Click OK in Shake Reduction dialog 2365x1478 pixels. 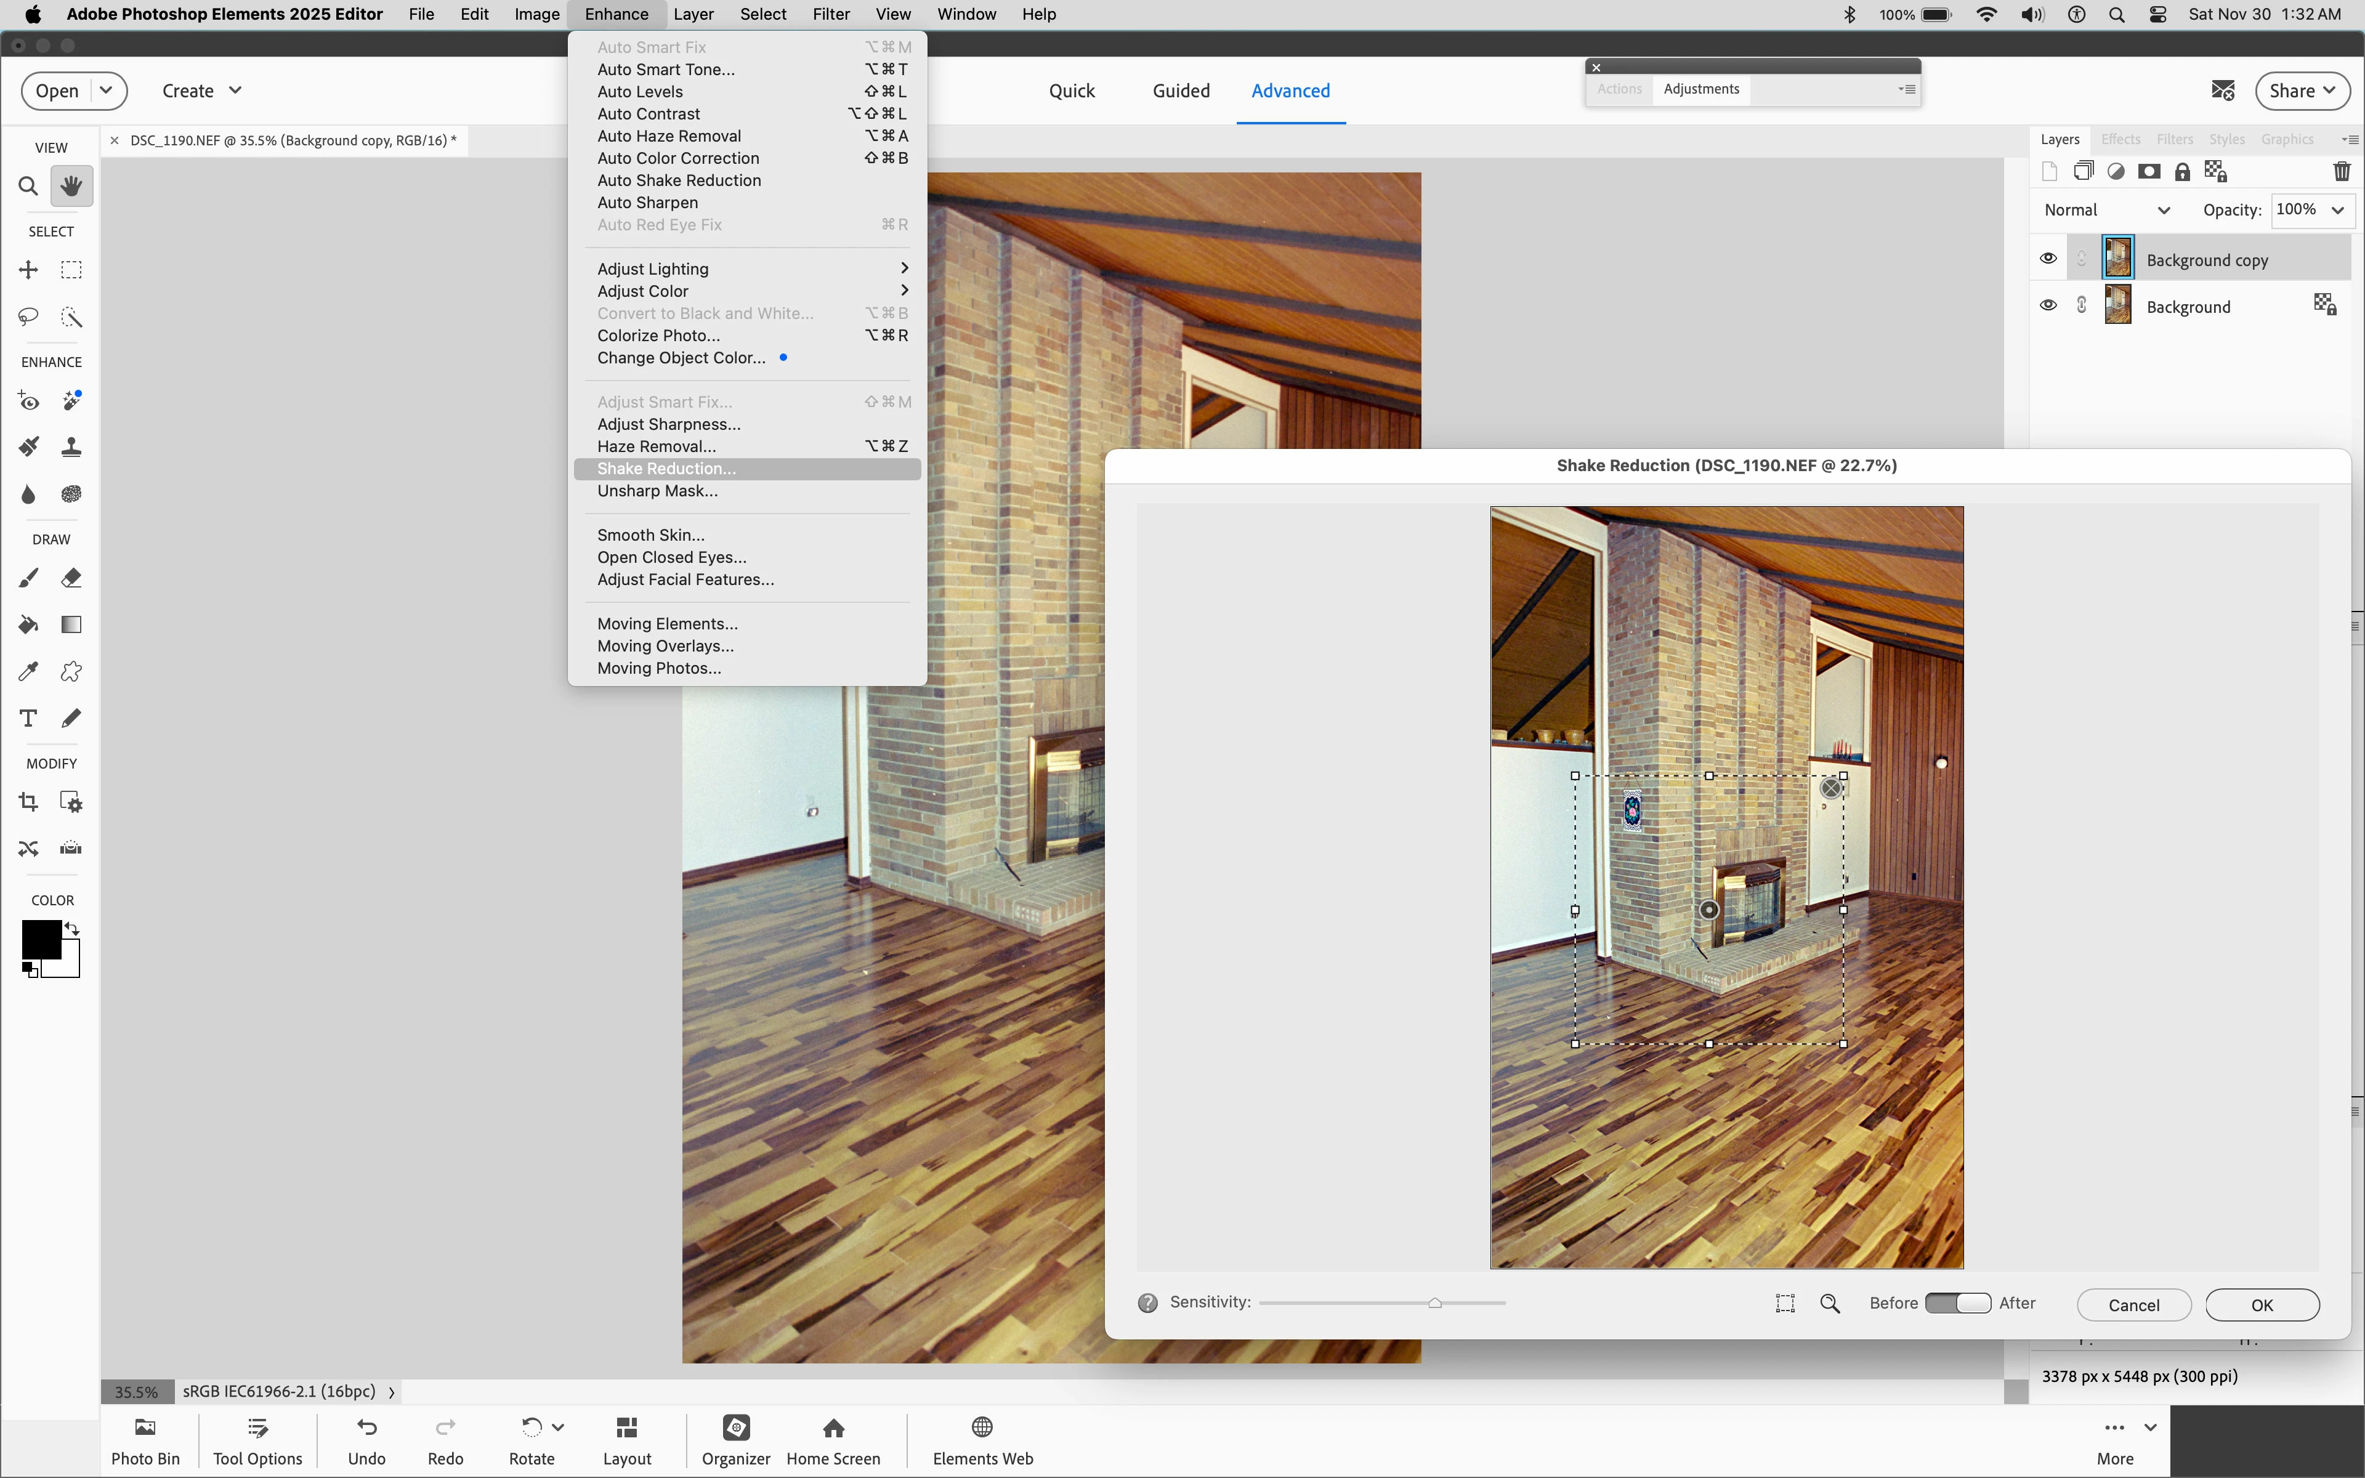[x=2262, y=1305]
